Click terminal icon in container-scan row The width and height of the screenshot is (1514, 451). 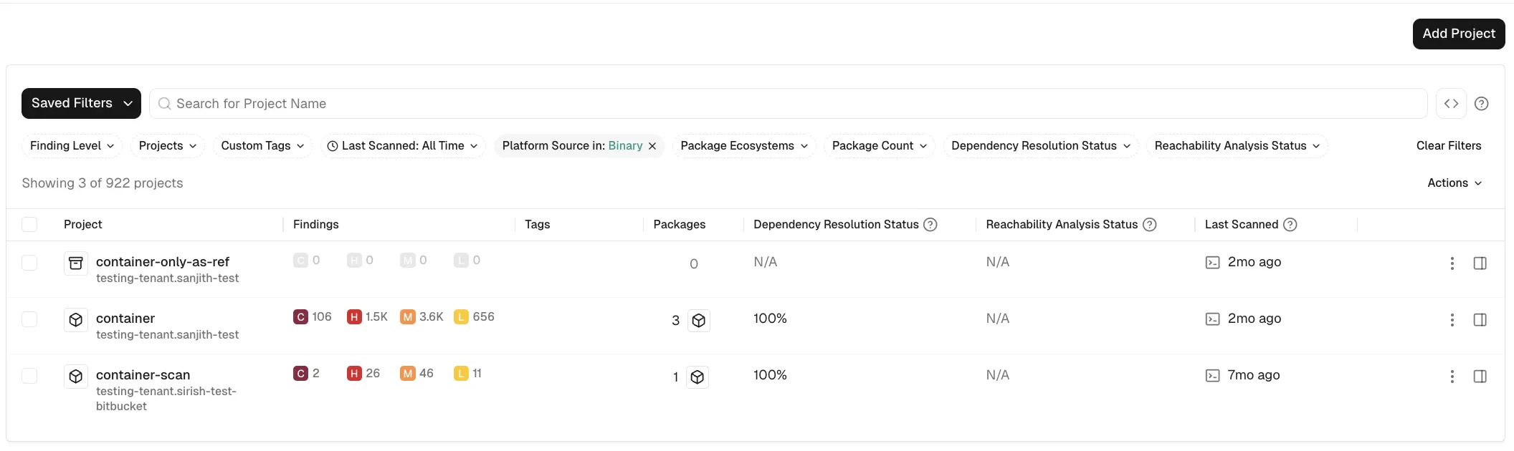pyautogui.click(x=1212, y=376)
